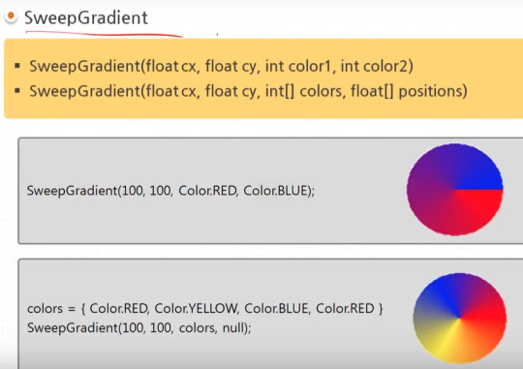
Task: Click the red wedge of first circle
Action: (480, 203)
